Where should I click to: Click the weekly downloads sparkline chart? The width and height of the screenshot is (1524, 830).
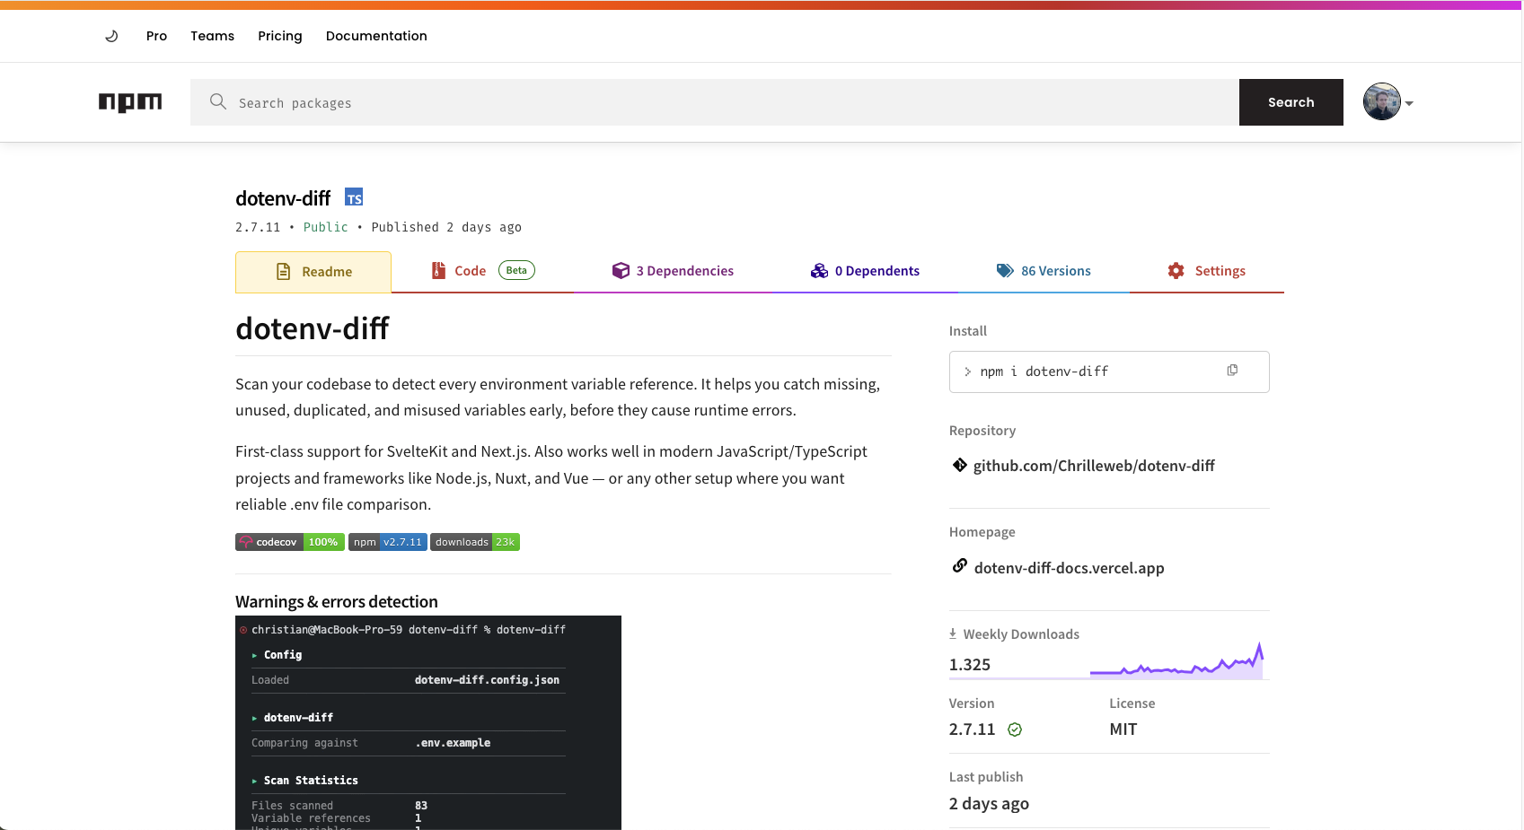1177,660
